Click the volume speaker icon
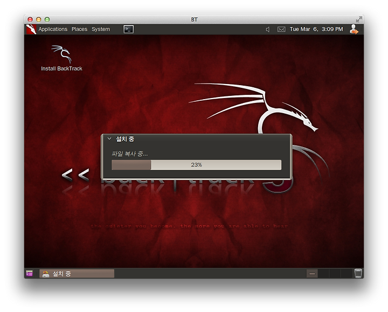This screenshot has width=388, height=312. coord(268,30)
